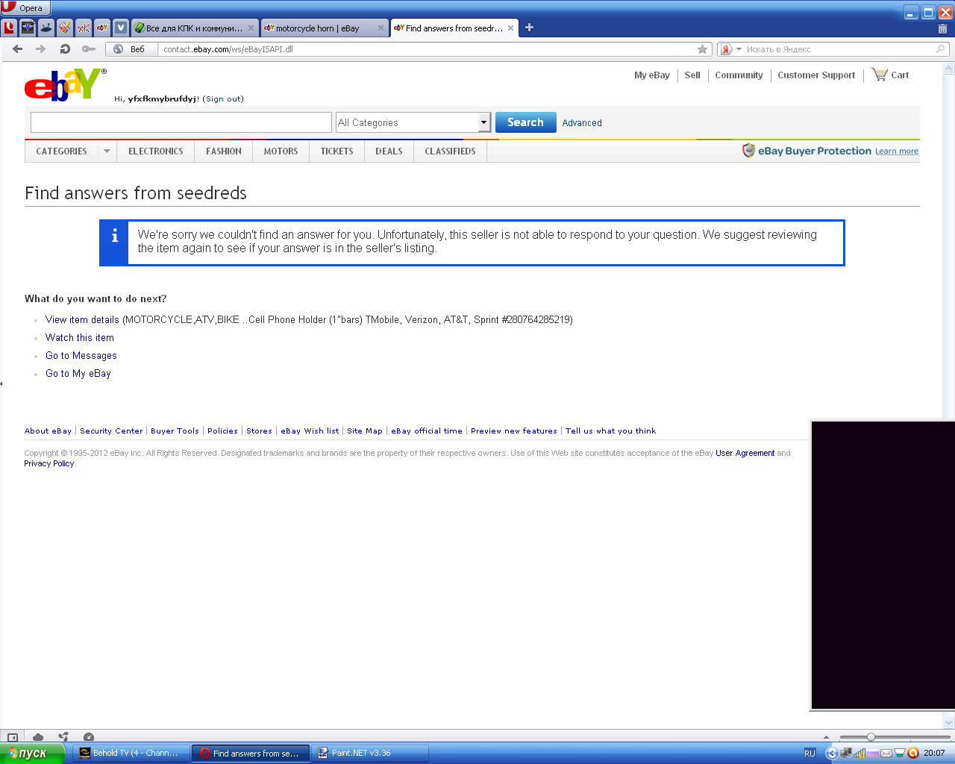This screenshot has width=955, height=764.
Task: Switch to the motorcycle horn eBay tab
Action: (317, 28)
